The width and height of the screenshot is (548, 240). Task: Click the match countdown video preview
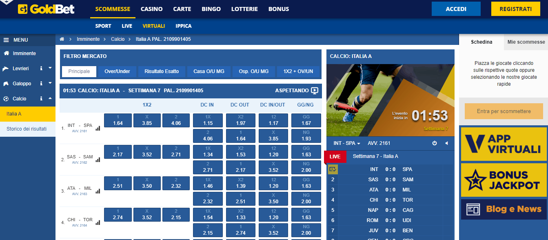pos(390,100)
